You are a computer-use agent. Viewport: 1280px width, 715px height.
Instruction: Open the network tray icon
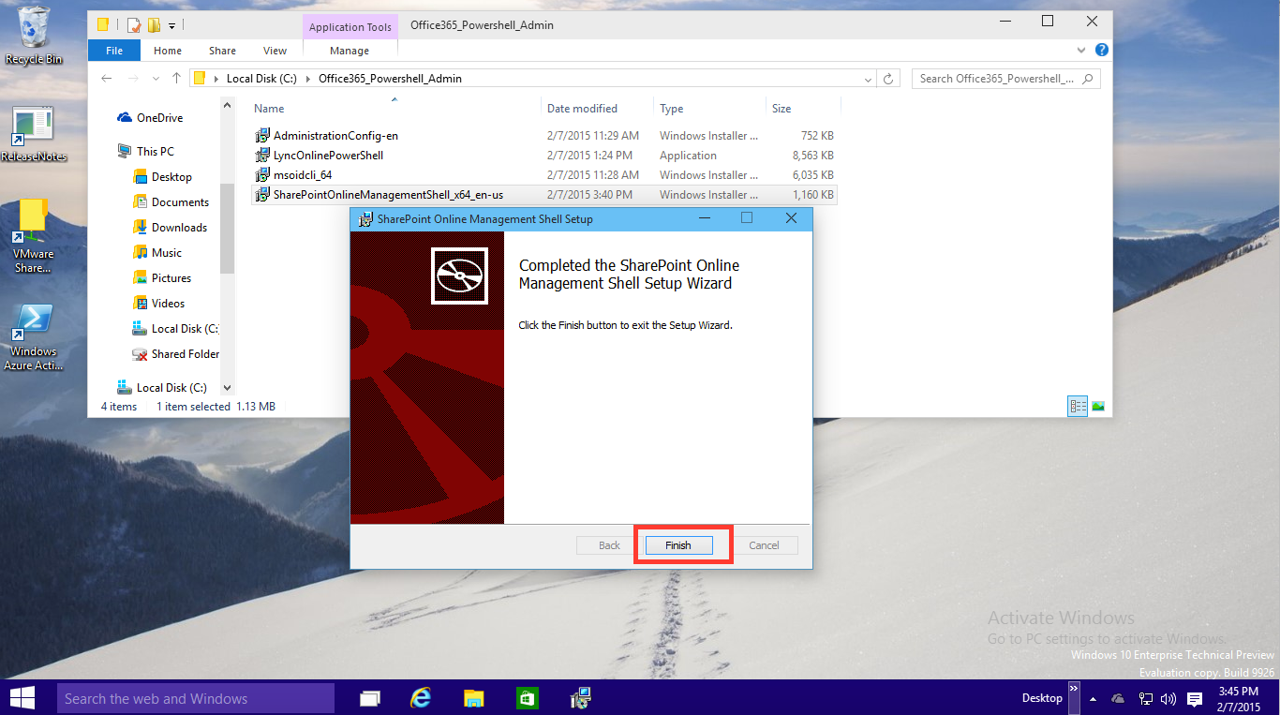coord(1145,699)
